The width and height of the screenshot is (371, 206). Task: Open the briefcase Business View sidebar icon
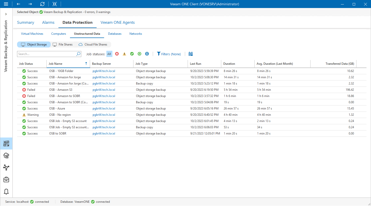pyautogui.click(x=6, y=179)
